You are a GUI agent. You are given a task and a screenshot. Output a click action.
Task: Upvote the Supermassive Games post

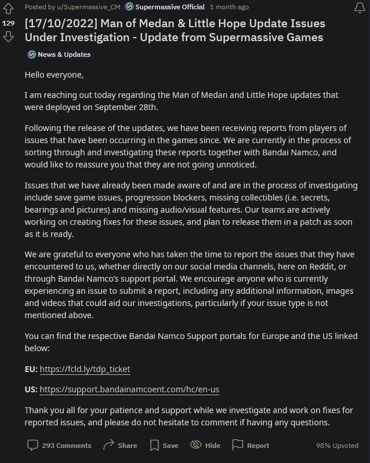(8, 9)
